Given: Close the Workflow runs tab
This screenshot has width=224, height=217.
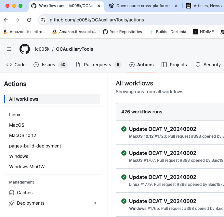Looking at the screenshot, I should pyautogui.click(x=99, y=6).
